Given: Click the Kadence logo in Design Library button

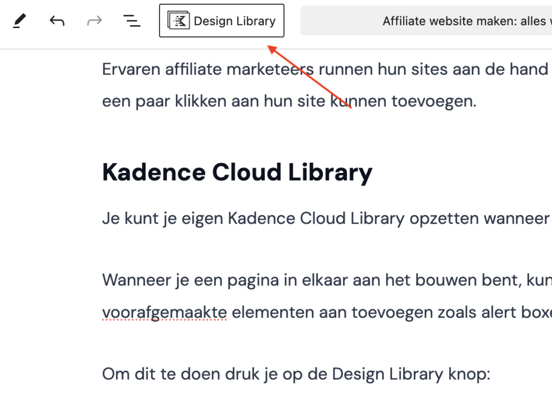Looking at the screenshot, I should click(x=178, y=21).
